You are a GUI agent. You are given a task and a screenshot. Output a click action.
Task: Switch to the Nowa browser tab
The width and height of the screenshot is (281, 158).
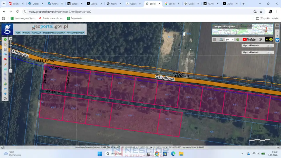pyautogui.click(x=114, y=4)
